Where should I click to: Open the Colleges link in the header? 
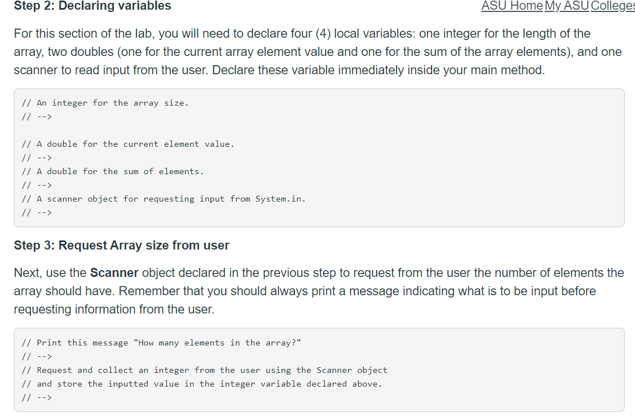pyautogui.click(x=612, y=6)
